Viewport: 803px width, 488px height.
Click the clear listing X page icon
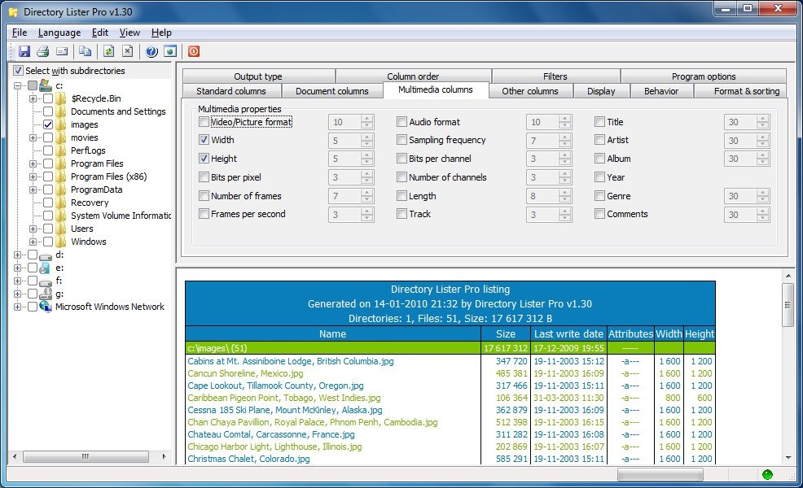pyautogui.click(x=128, y=51)
